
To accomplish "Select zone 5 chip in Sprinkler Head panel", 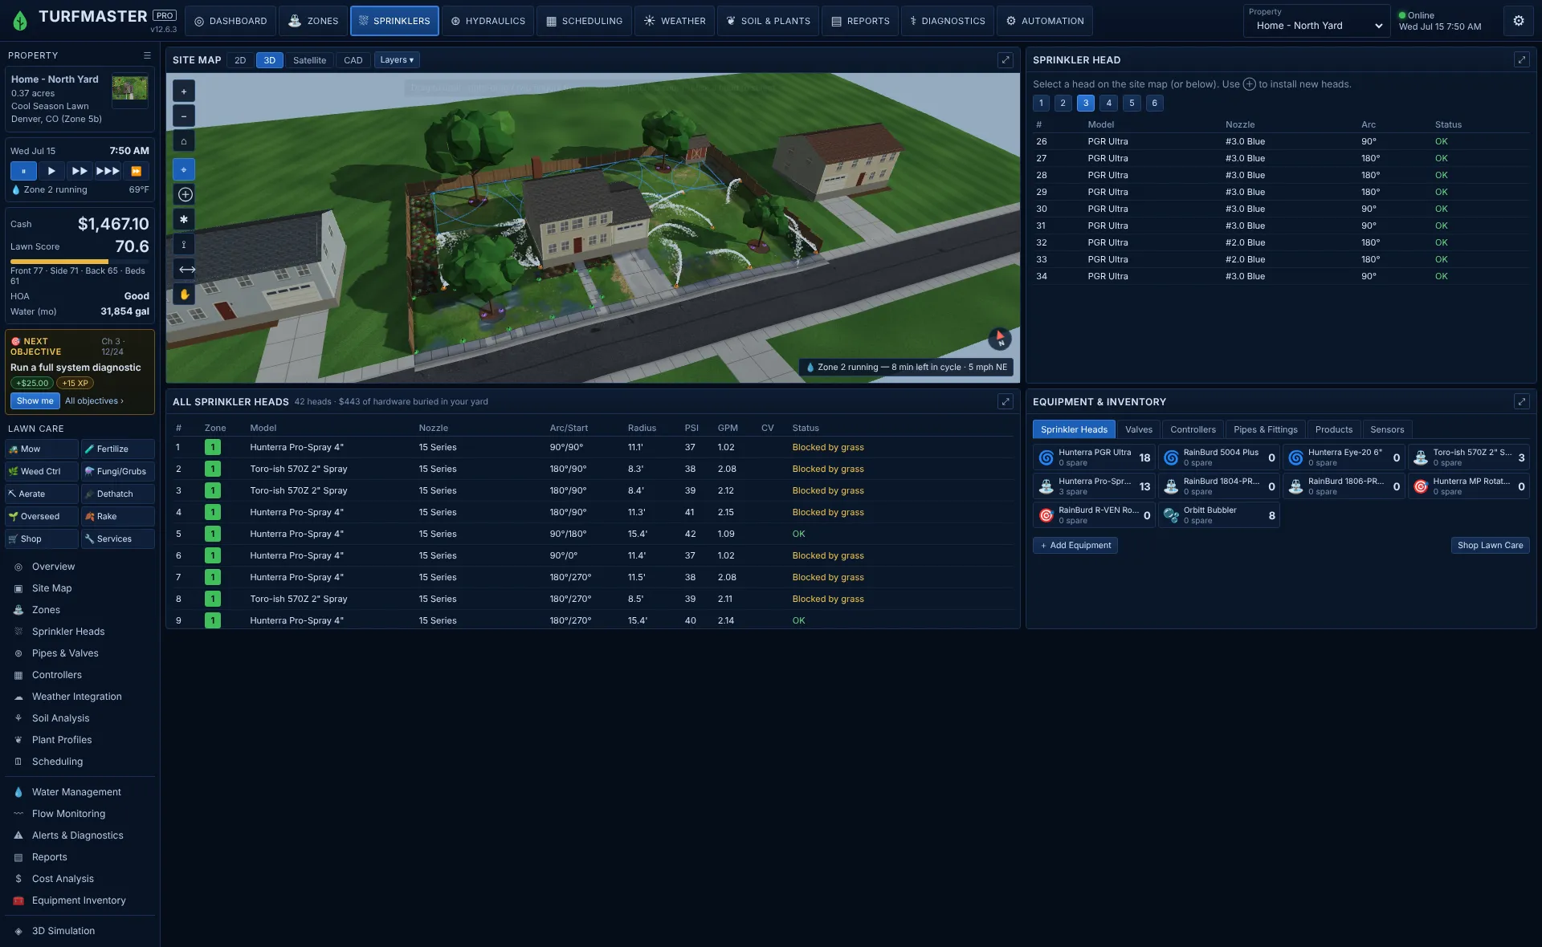I will [1132, 103].
